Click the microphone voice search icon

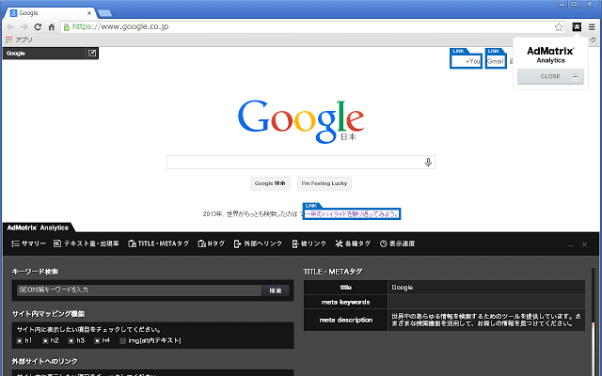428,163
